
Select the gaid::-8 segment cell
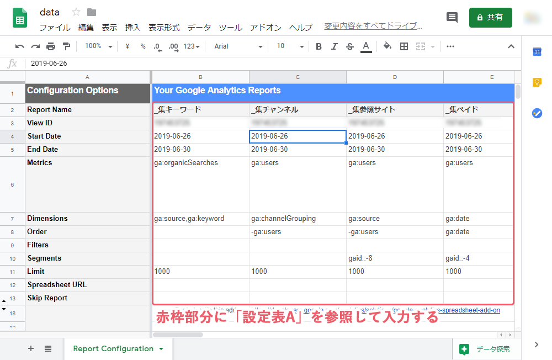point(395,258)
